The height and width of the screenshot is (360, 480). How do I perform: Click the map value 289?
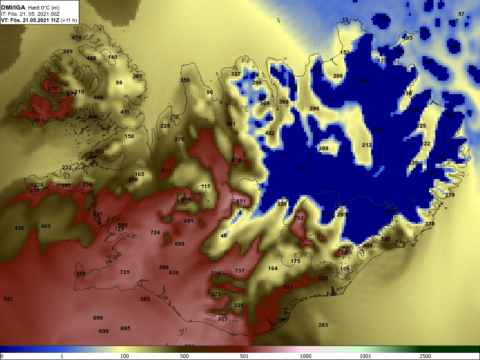pyautogui.click(x=68, y=51)
